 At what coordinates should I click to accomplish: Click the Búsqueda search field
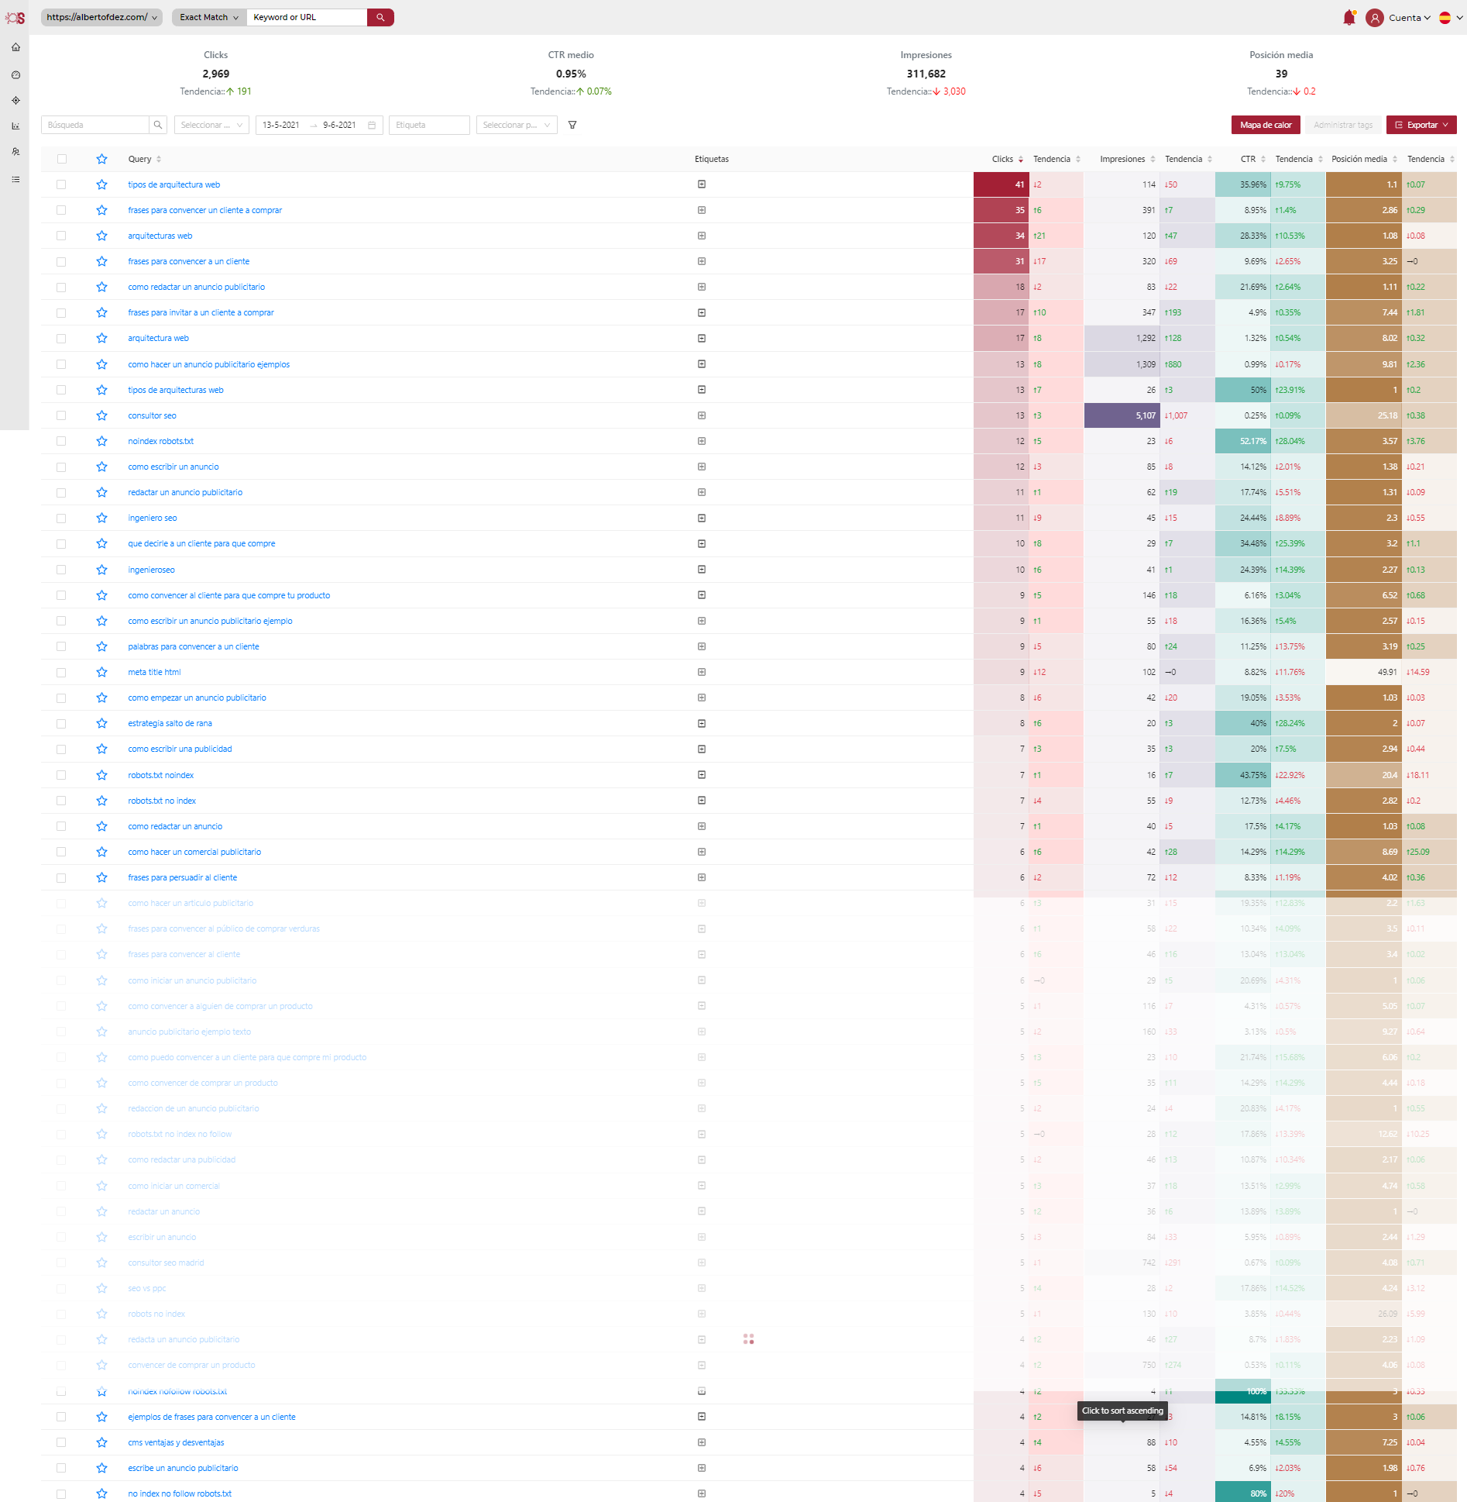click(x=94, y=125)
